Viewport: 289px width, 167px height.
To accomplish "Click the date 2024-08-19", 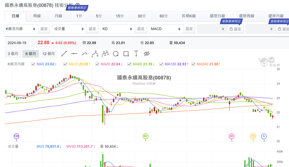I will pyautogui.click(x=17, y=43).
